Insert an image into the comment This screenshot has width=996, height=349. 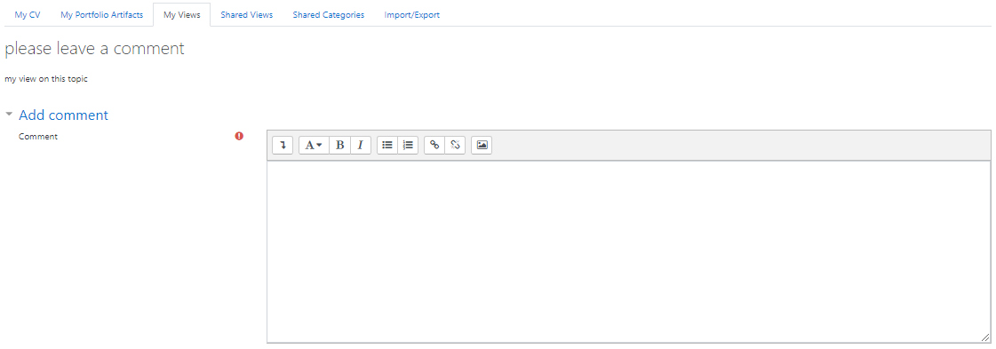482,146
